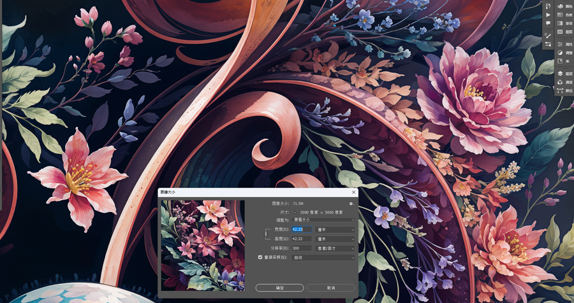
Task: Click the gear settings icon in 图像大小 dialog
Action: click(351, 204)
